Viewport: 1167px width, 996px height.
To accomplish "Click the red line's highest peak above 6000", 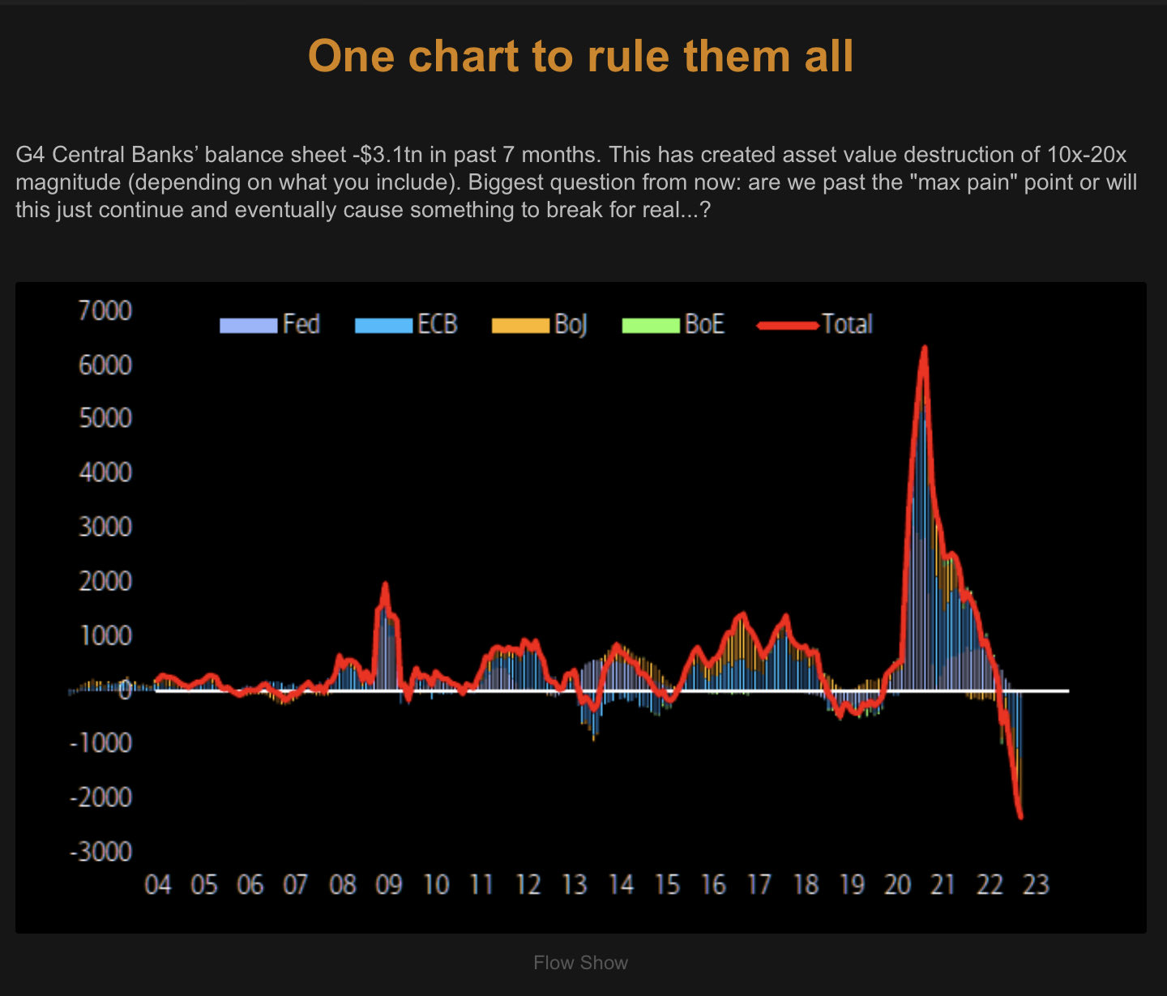I will point(924,350).
